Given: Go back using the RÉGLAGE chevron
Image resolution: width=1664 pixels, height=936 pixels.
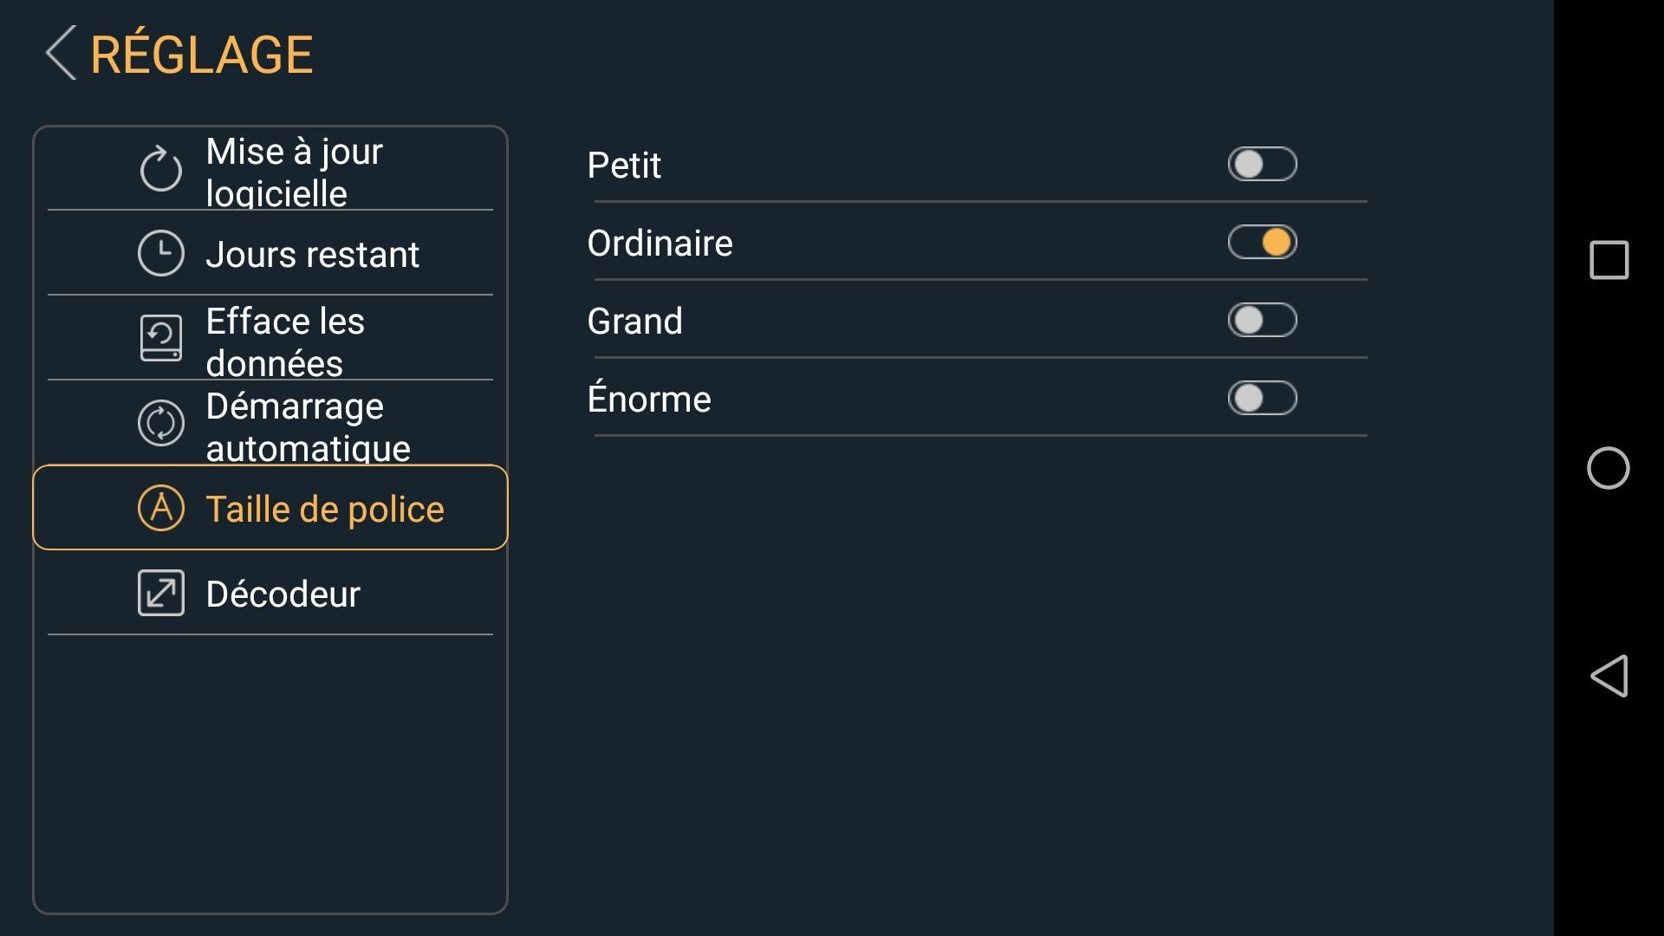Looking at the screenshot, I should [x=61, y=53].
